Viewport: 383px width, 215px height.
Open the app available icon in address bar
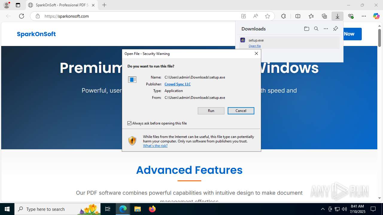coord(244,16)
